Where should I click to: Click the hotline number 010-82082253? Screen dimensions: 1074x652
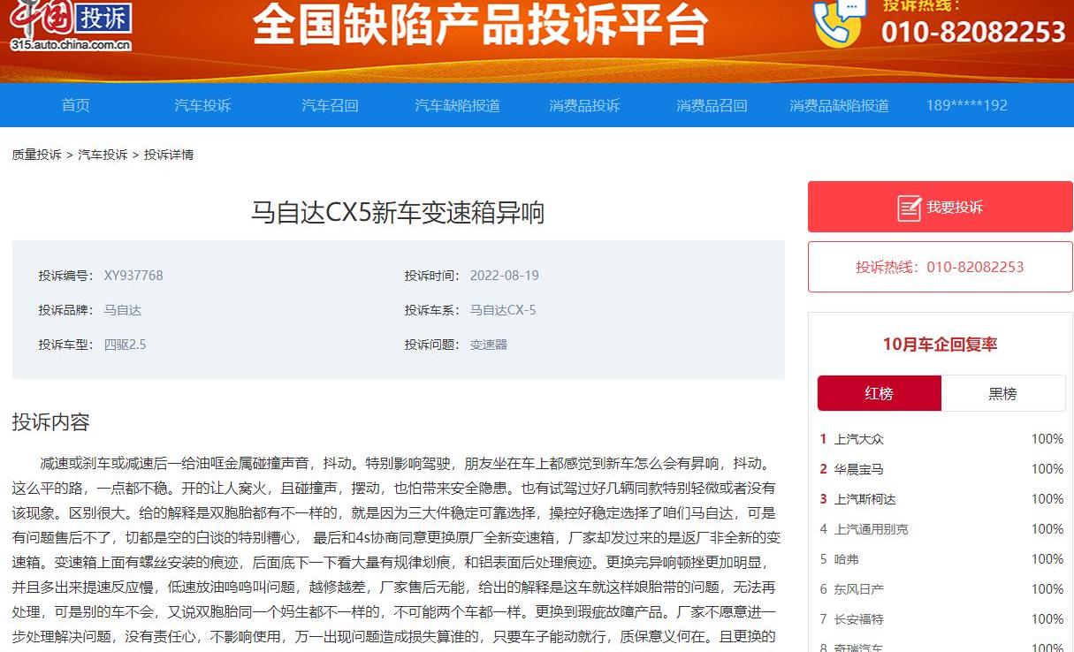[973, 267]
